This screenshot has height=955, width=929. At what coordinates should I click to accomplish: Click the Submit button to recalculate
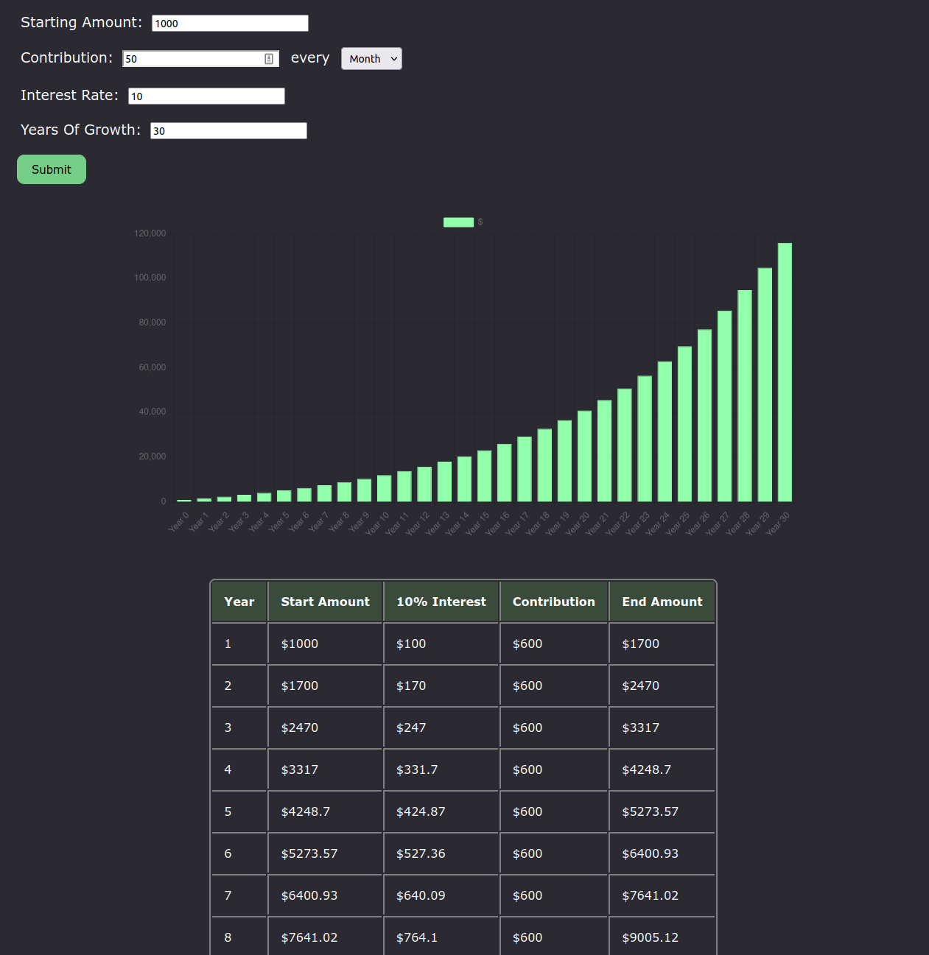(x=51, y=169)
